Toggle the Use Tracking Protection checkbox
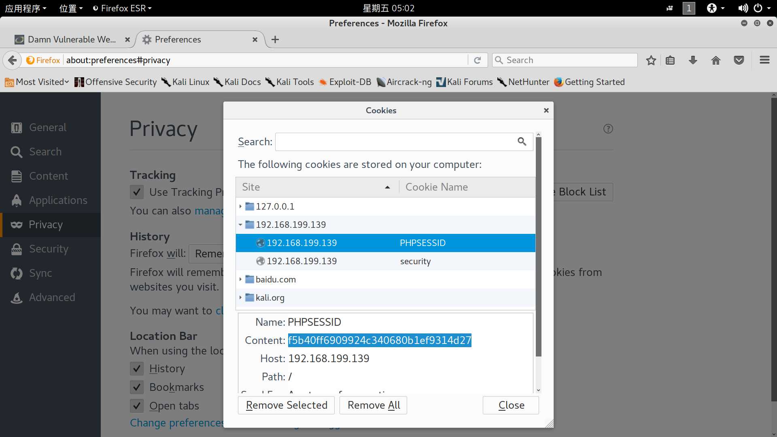The width and height of the screenshot is (777, 437). coord(137,192)
